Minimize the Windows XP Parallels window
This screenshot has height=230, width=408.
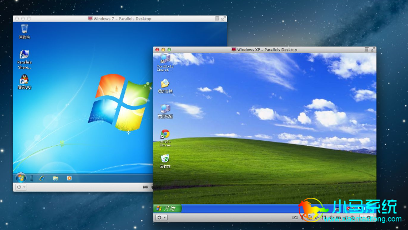coord(163,50)
